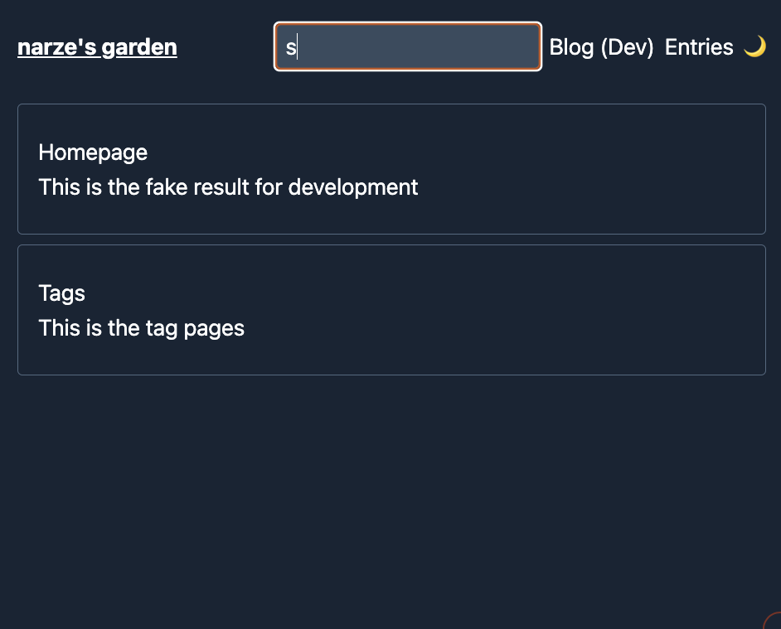781x629 pixels.
Task: Select the "Tags" result title text
Action: [x=61, y=293]
